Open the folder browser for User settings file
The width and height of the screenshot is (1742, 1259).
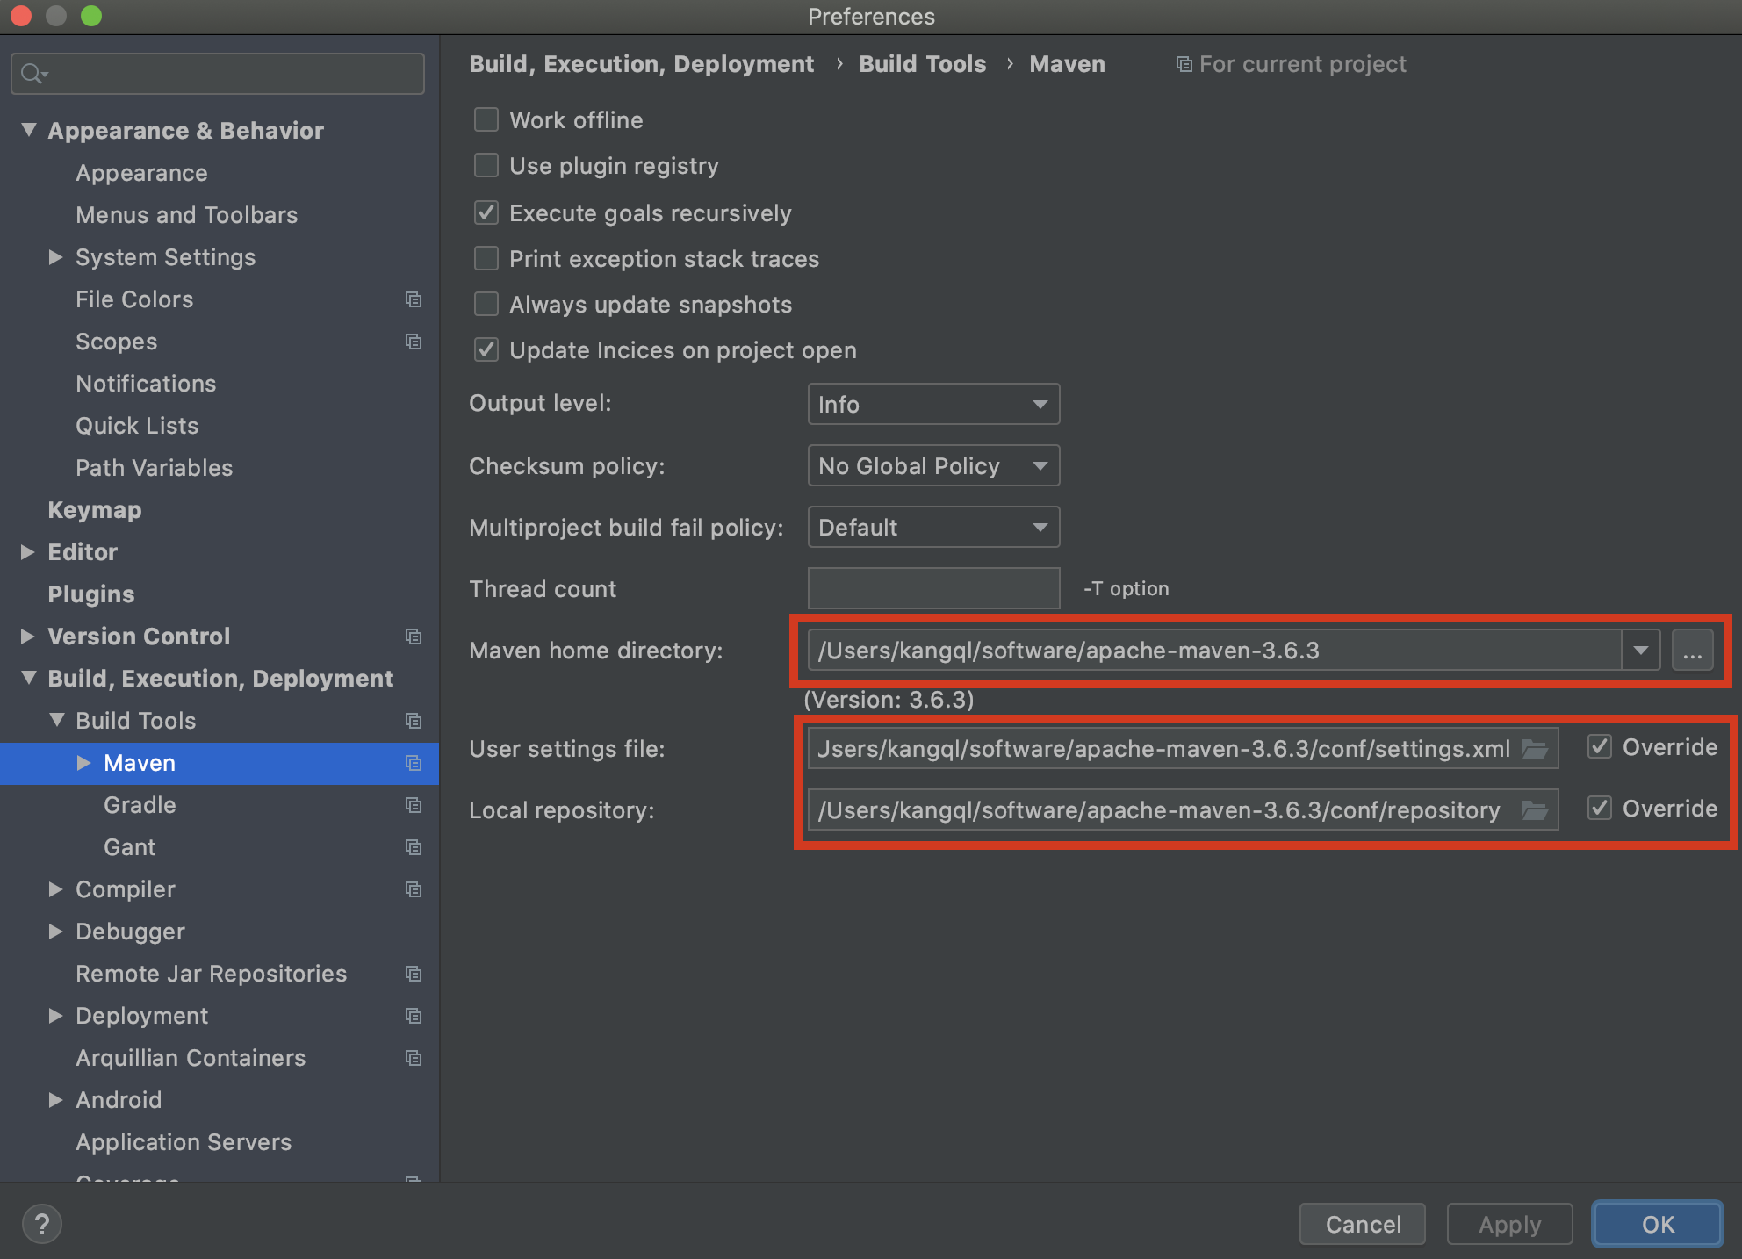coord(1535,749)
